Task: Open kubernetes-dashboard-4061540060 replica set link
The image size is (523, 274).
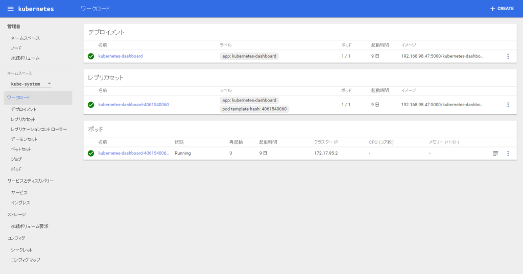Action: pos(133,104)
